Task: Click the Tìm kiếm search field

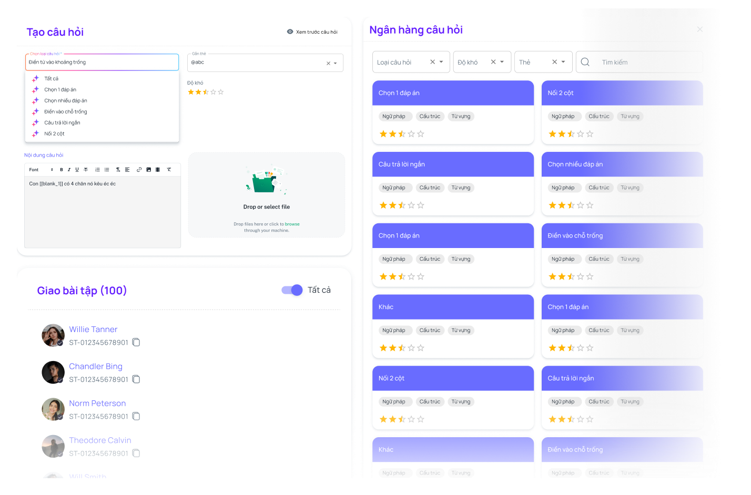Action: coord(647,62)
